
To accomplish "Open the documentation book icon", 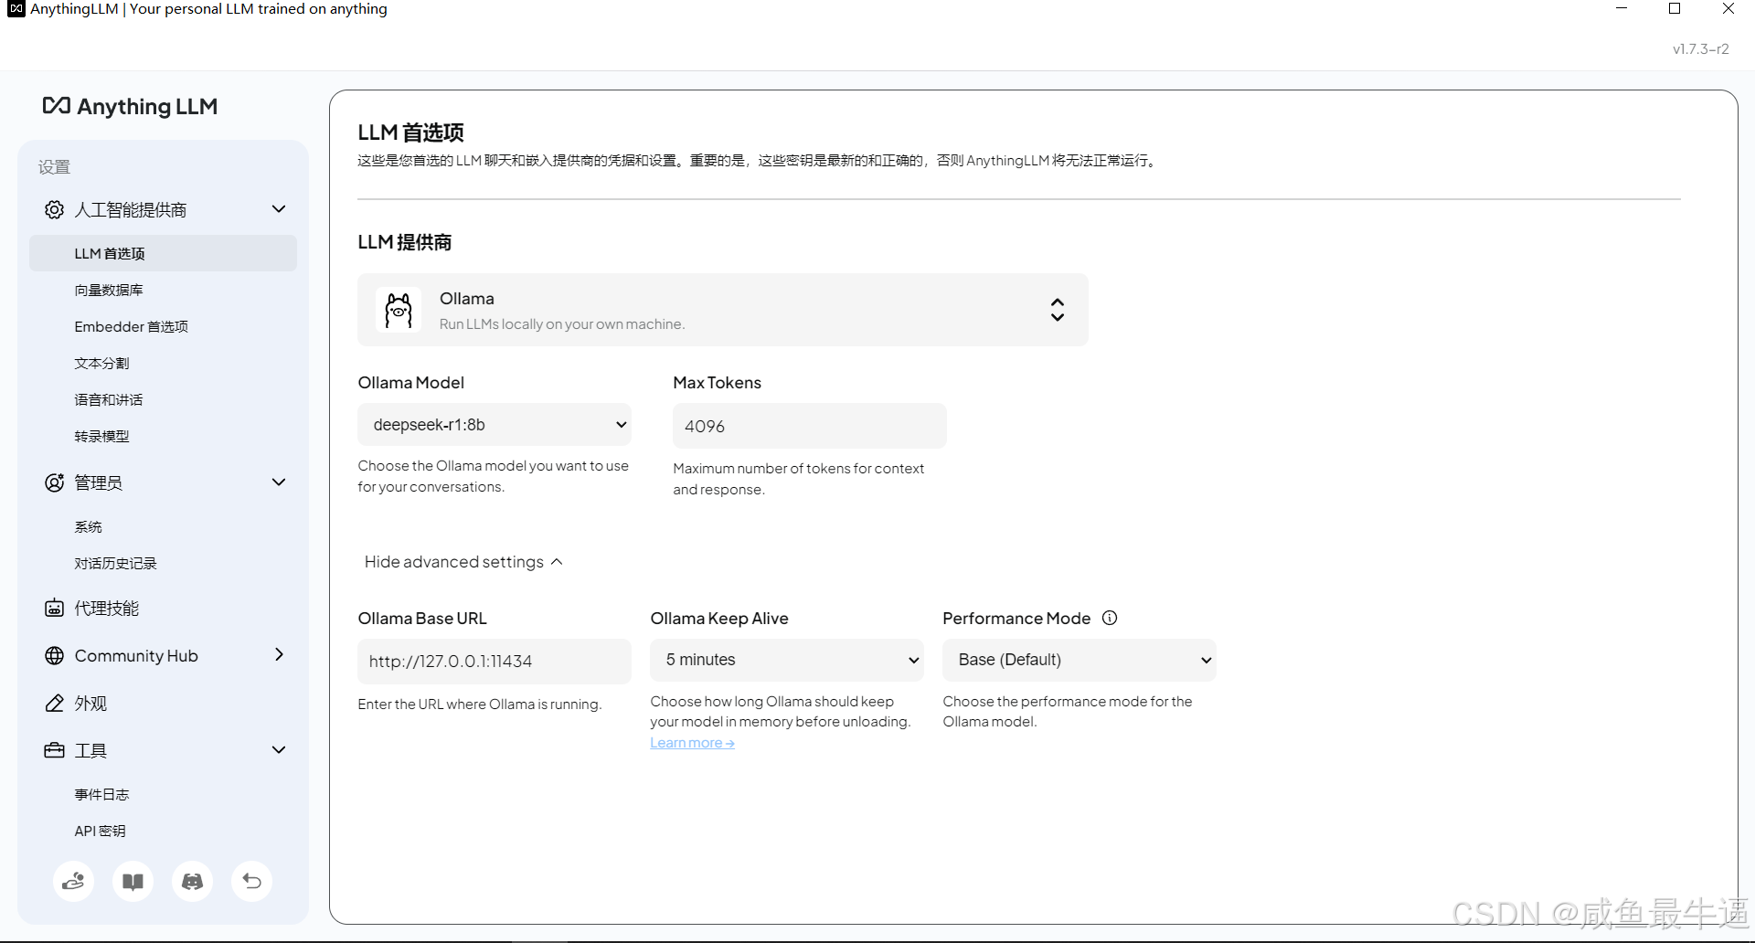I will coord(133,882).
